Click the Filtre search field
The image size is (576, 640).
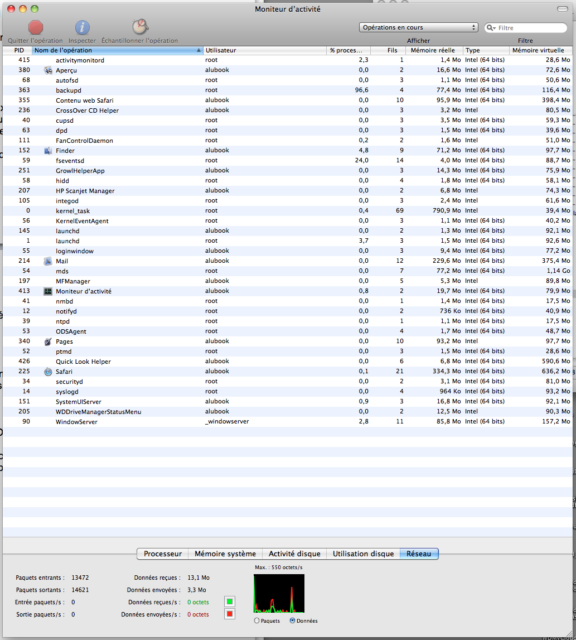click(x=526, y=28)
